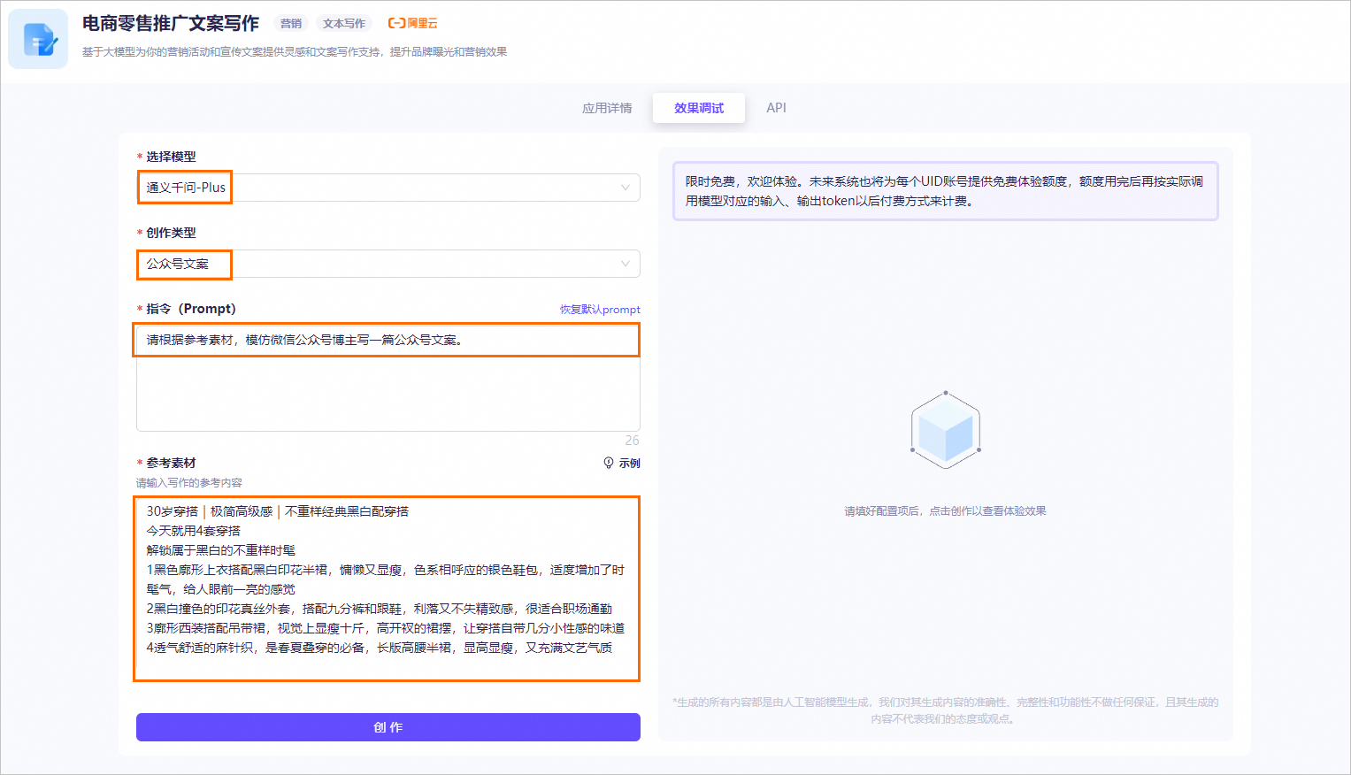Click the character count 26

632,441
